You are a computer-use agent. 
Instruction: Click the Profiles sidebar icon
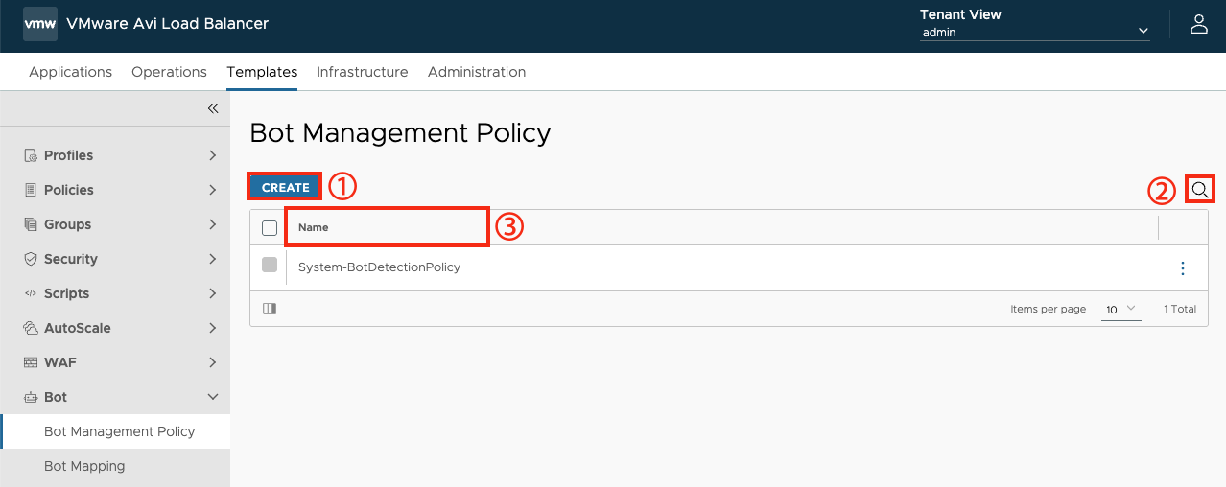[30, 155]
